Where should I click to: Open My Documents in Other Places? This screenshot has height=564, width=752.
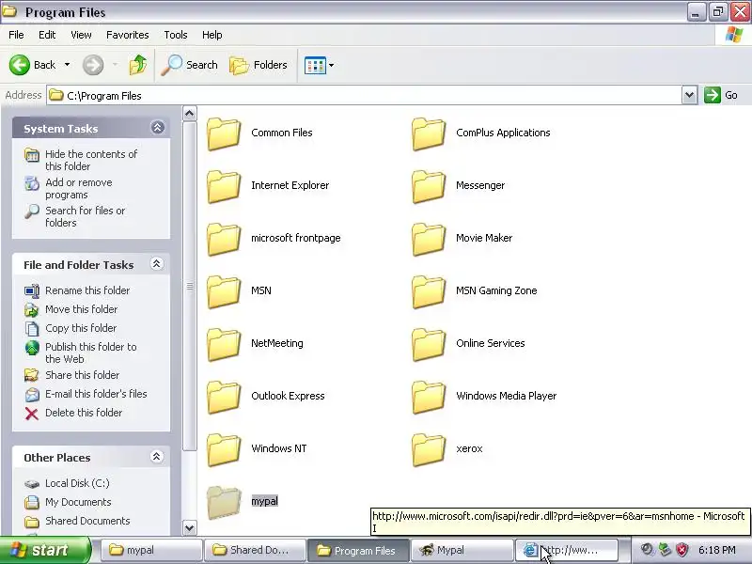pos(78,502)
